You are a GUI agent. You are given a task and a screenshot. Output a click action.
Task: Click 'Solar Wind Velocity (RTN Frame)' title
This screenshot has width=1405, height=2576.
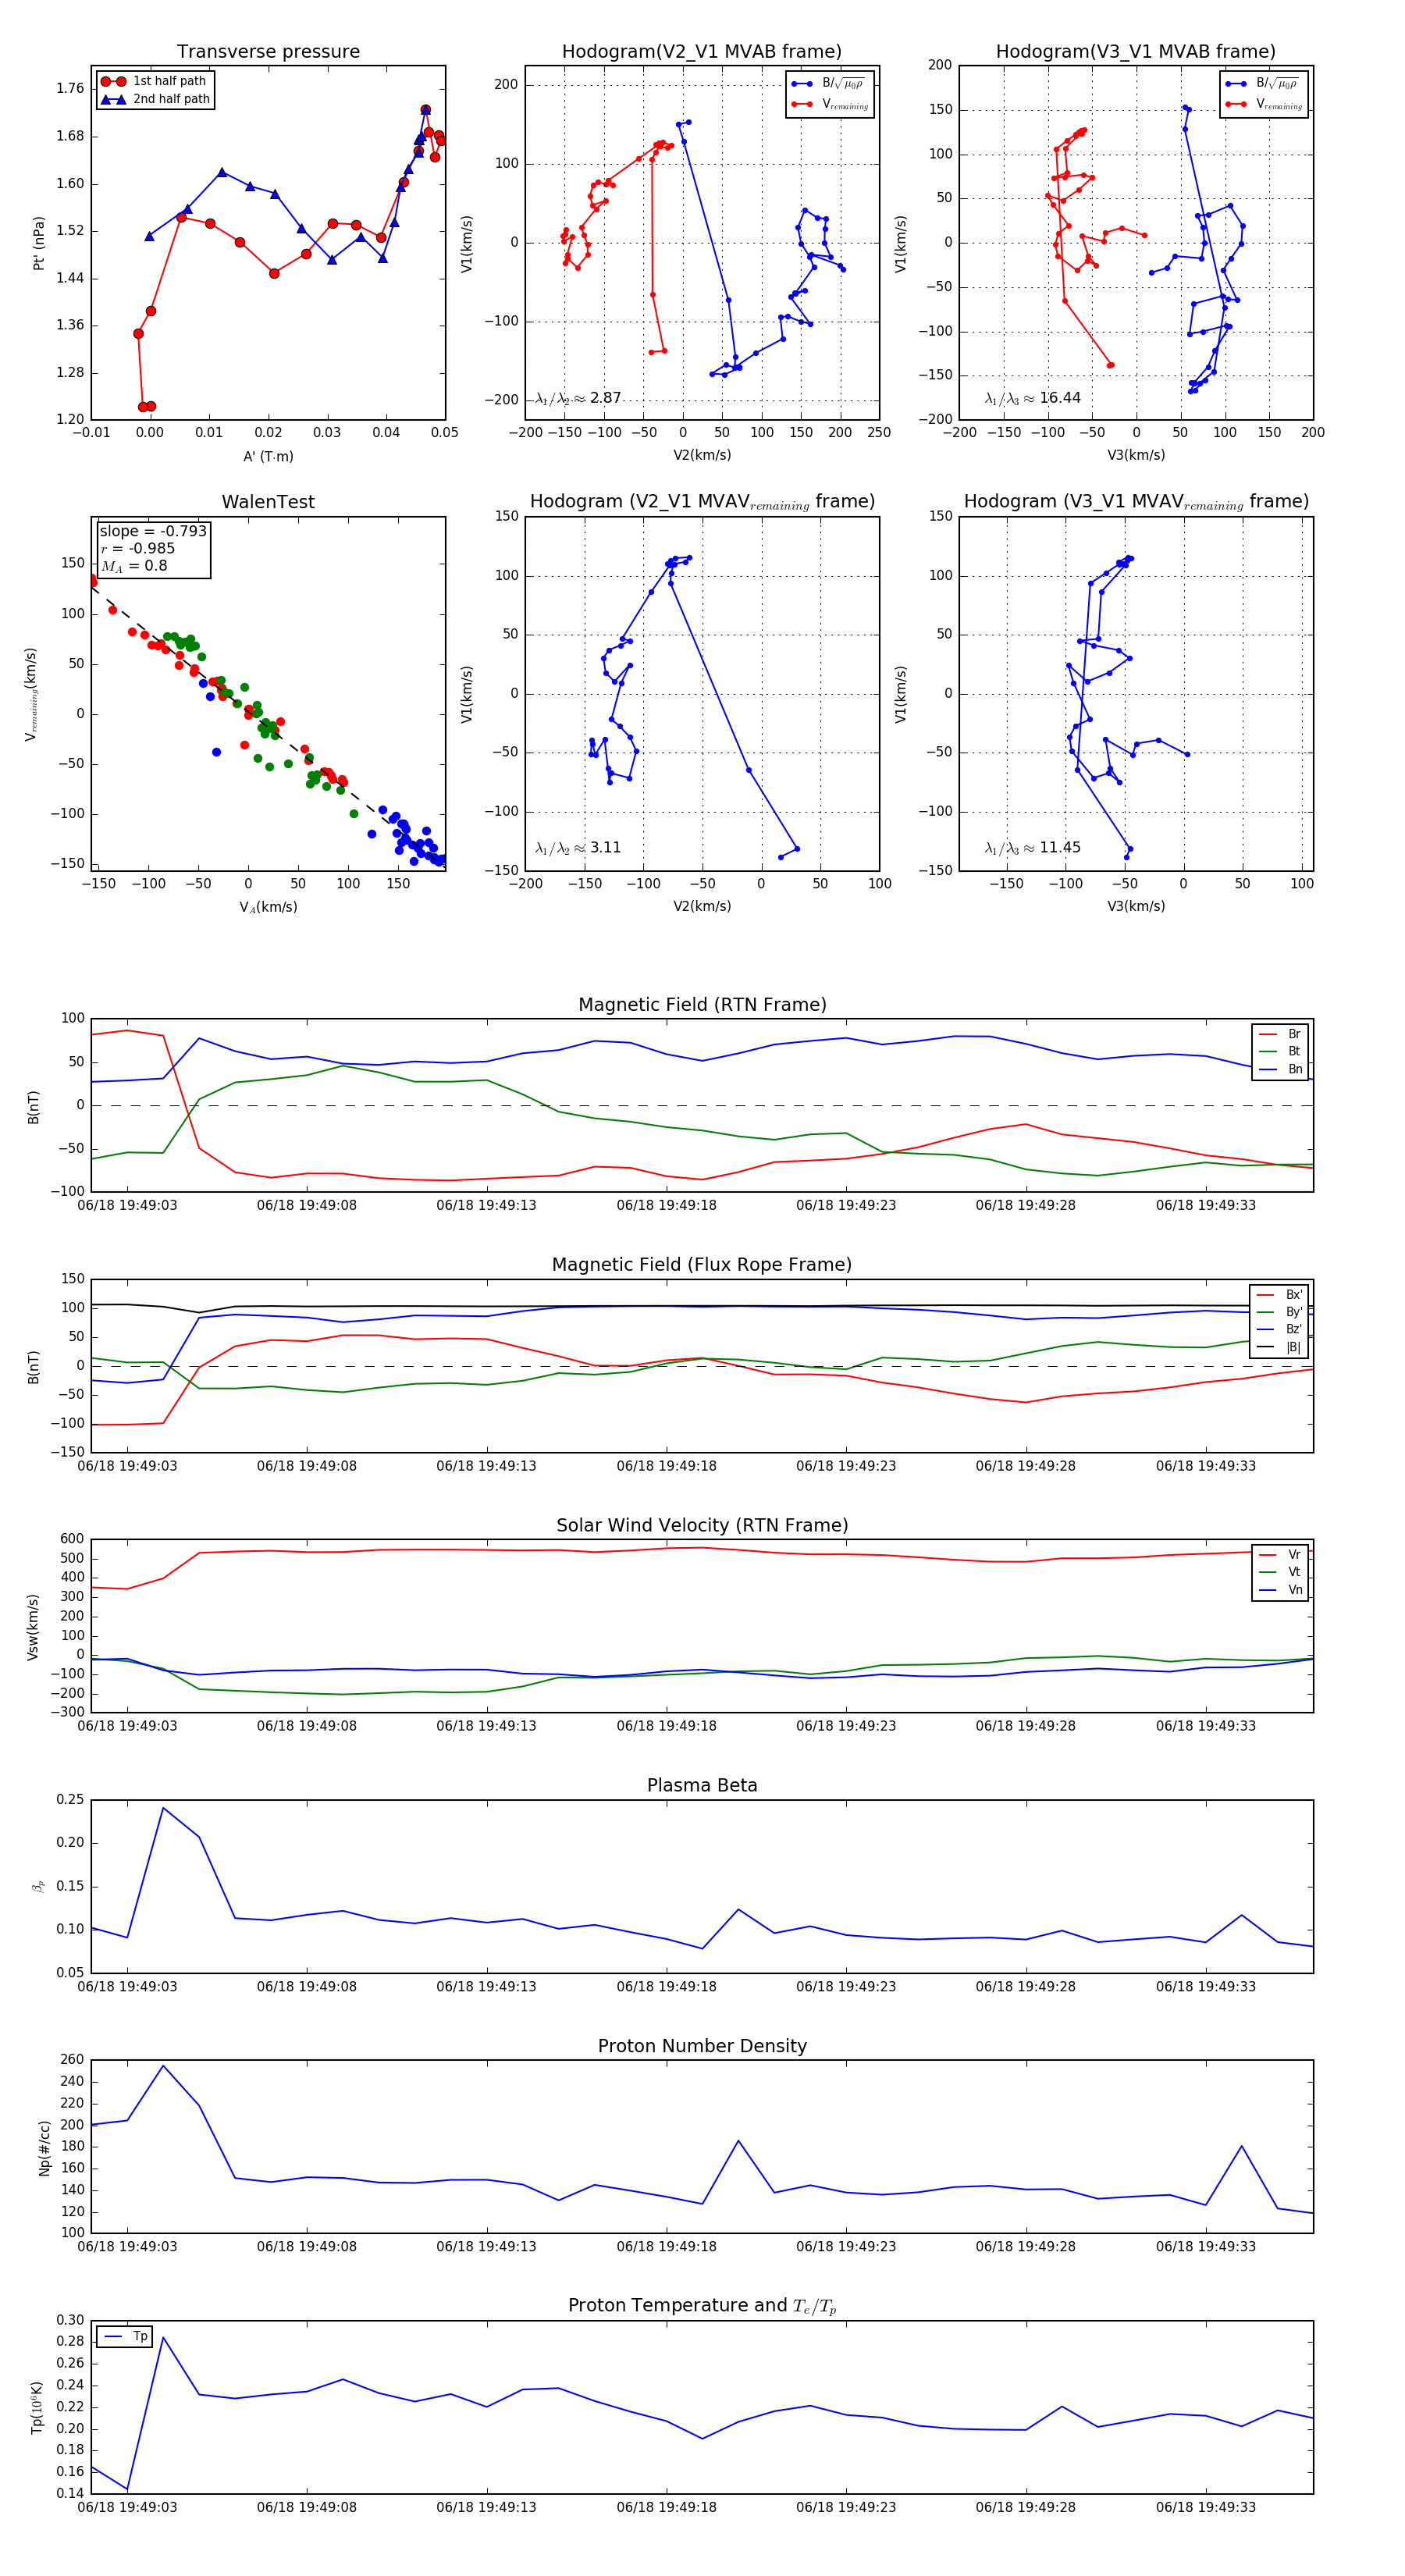(x=702, y=1525)
